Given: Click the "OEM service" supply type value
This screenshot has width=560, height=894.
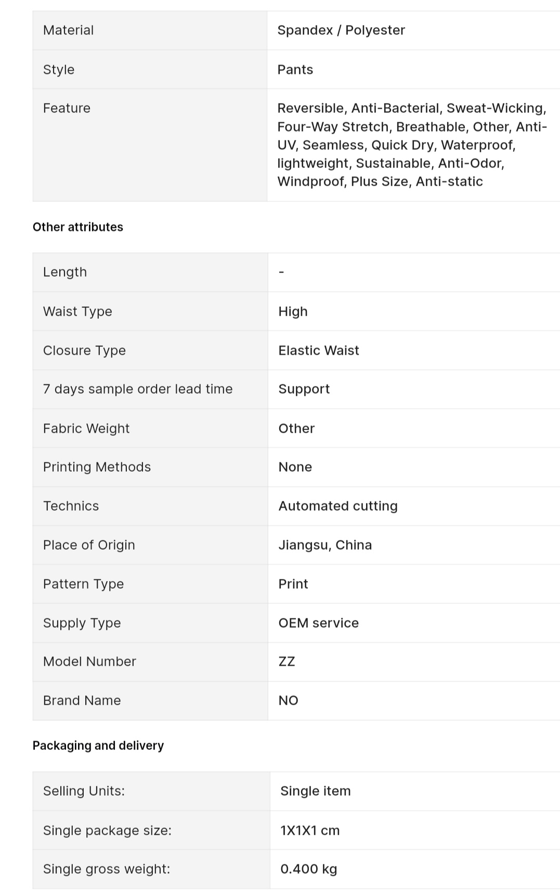Looking at the screenshot, I should click(x=319, y=623).
